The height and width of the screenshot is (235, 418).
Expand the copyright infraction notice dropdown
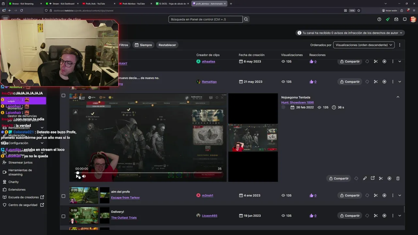pos(350,33)
